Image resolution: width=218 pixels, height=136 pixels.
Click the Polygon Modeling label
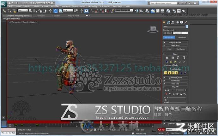tap(11, 19)
